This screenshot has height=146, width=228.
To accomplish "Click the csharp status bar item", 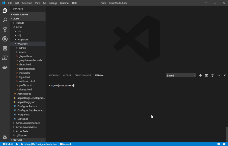I will 25,144.
